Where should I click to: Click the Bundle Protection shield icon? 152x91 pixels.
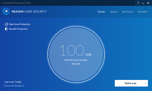(x=6, y=29)
